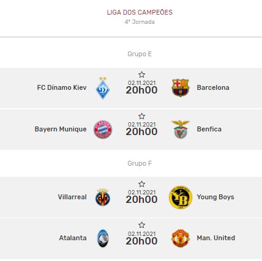Click the FC Dínamo Kiev crest
Viewport: 262px width, 261px height.
pyautogui.click(x=103, y=88)
